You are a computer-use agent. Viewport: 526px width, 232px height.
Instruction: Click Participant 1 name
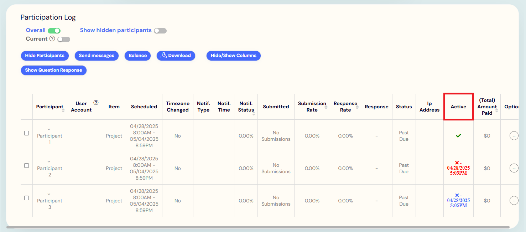50,139
